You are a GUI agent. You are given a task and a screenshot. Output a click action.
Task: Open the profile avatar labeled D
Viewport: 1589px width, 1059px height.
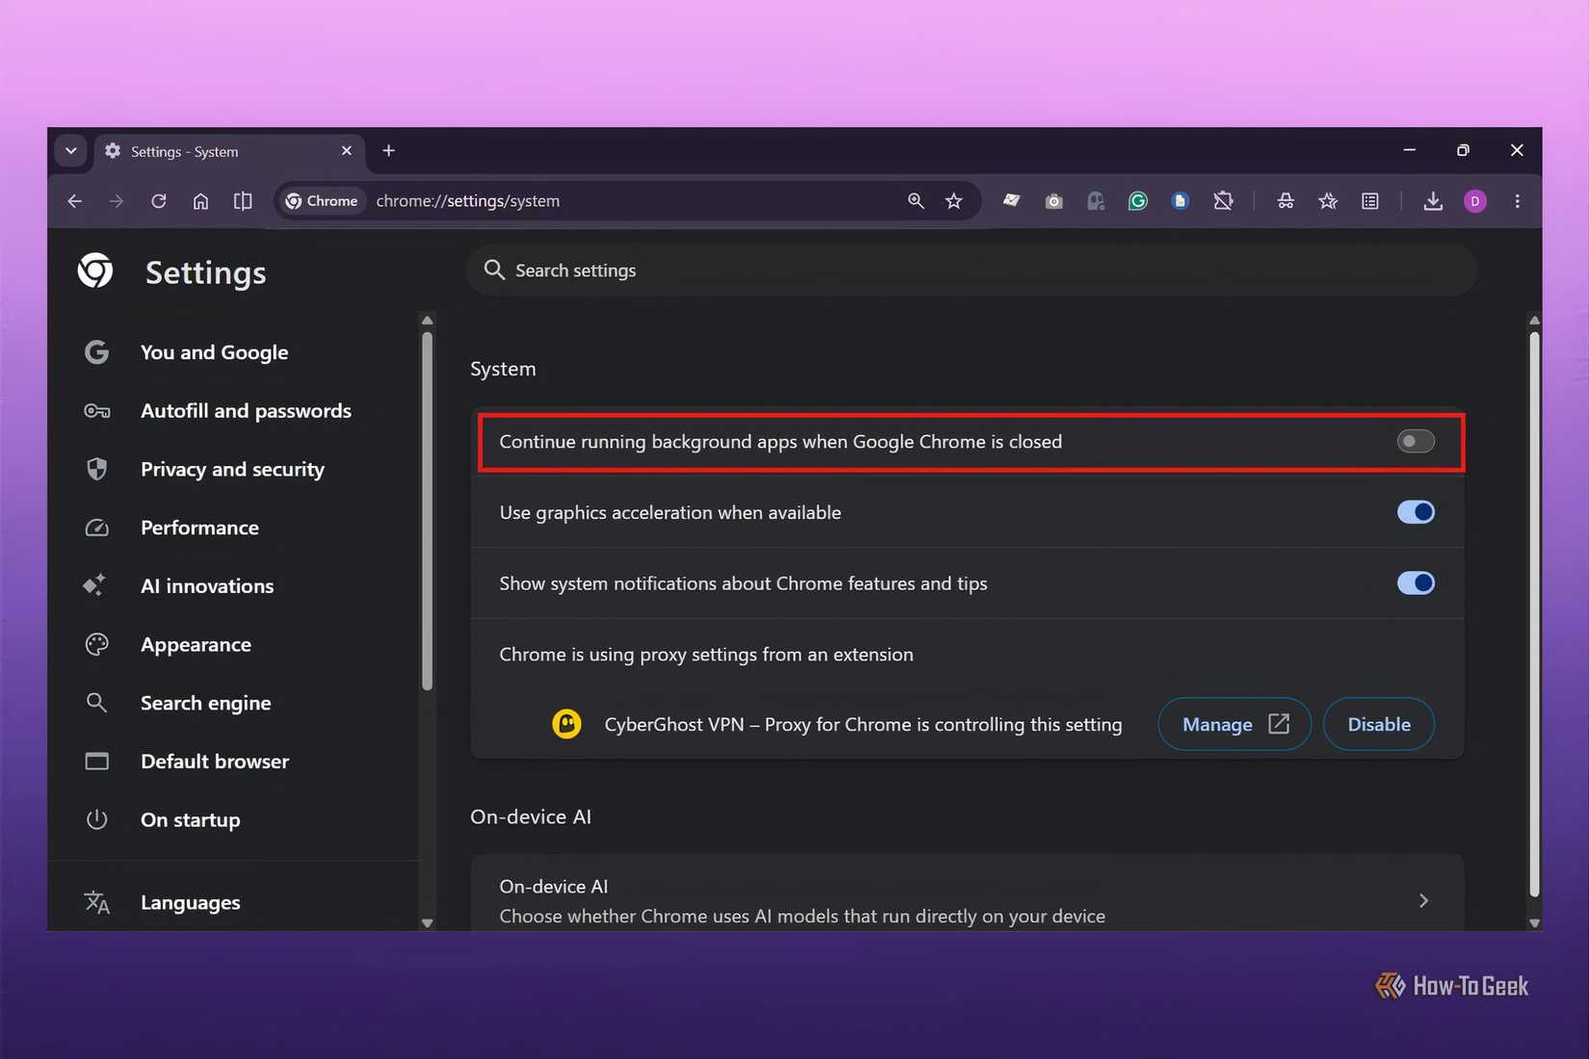[1475, 201]
